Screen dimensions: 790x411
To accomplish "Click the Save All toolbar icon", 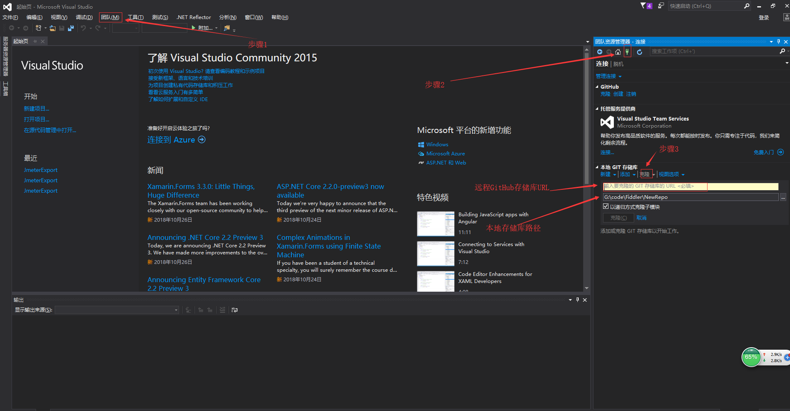I will 71,28.
